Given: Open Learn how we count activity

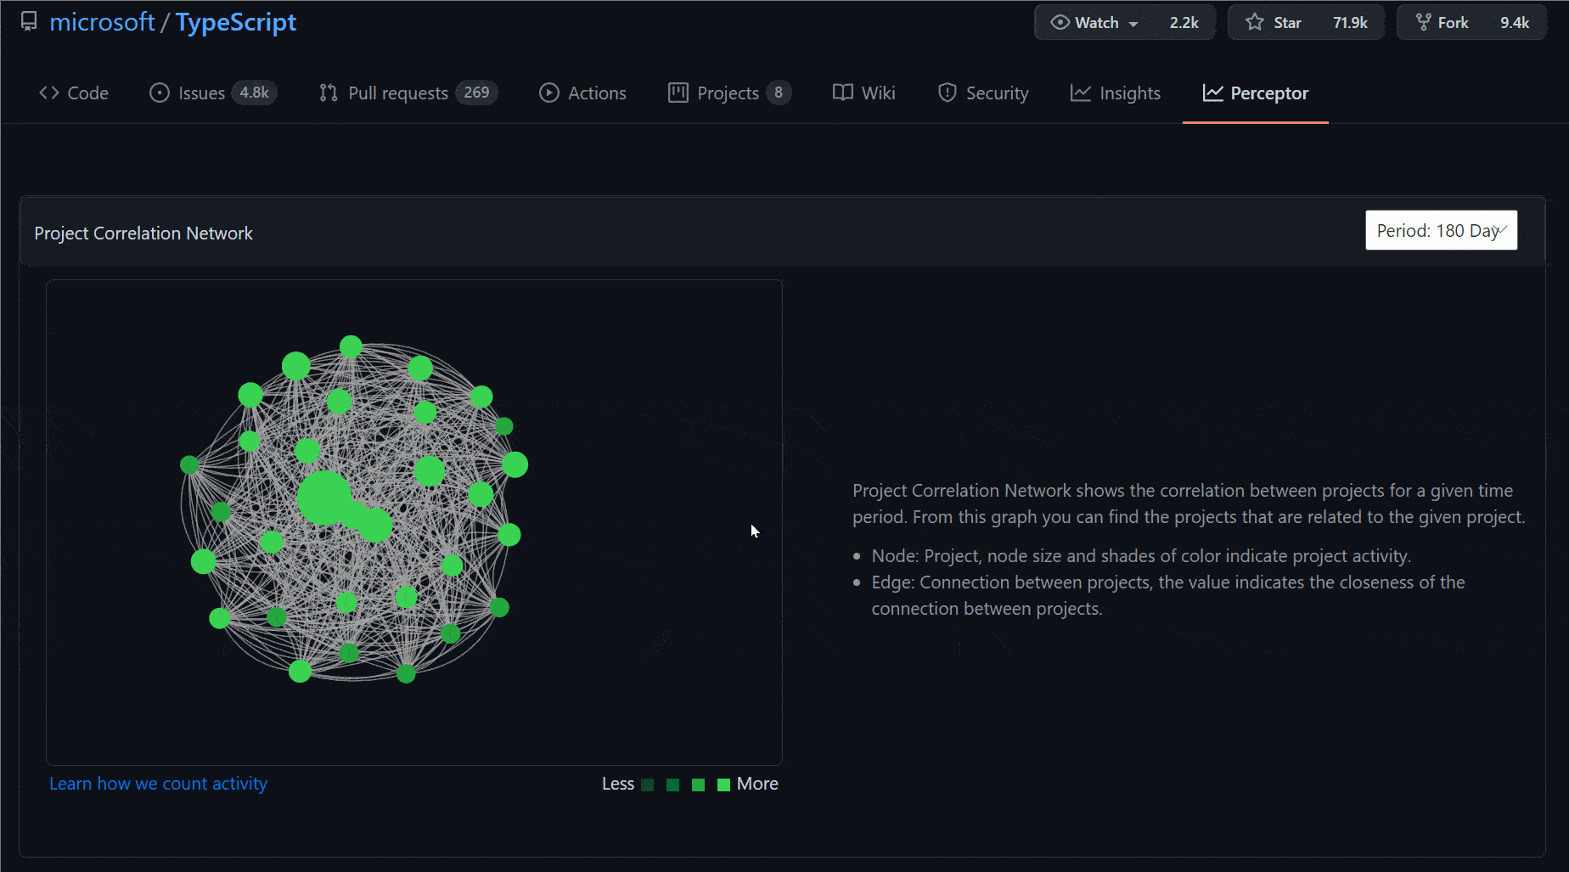Looking at the screenshot, I should (x=158, y=783).
